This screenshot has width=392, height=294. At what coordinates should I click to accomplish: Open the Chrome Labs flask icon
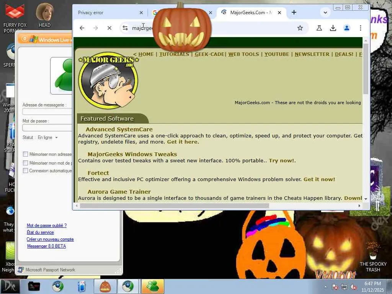point(319,28)
